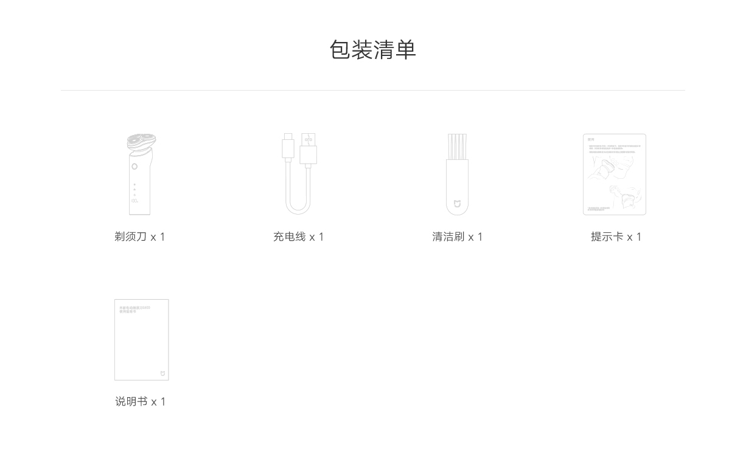The width and height of the screenshot is (746, 461).
Task: Click the Mi logo on the manual cover
Action: click(162, 373)
